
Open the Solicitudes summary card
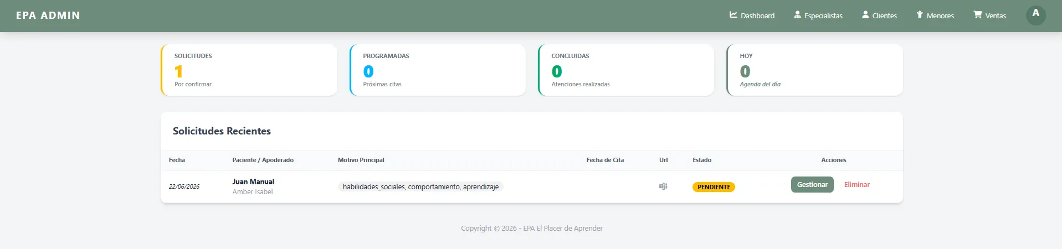point(249,70)
